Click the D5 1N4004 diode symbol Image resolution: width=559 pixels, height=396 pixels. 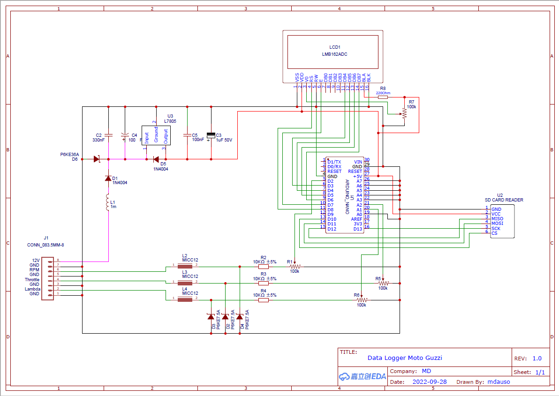point(156,159)
